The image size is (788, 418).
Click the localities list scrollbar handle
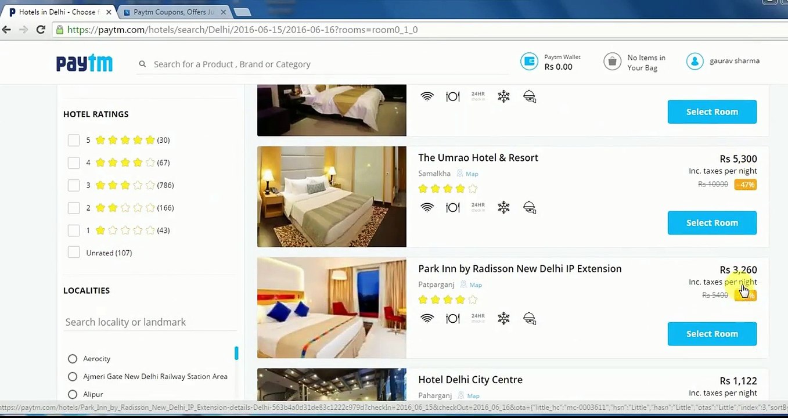coord(236,353)
